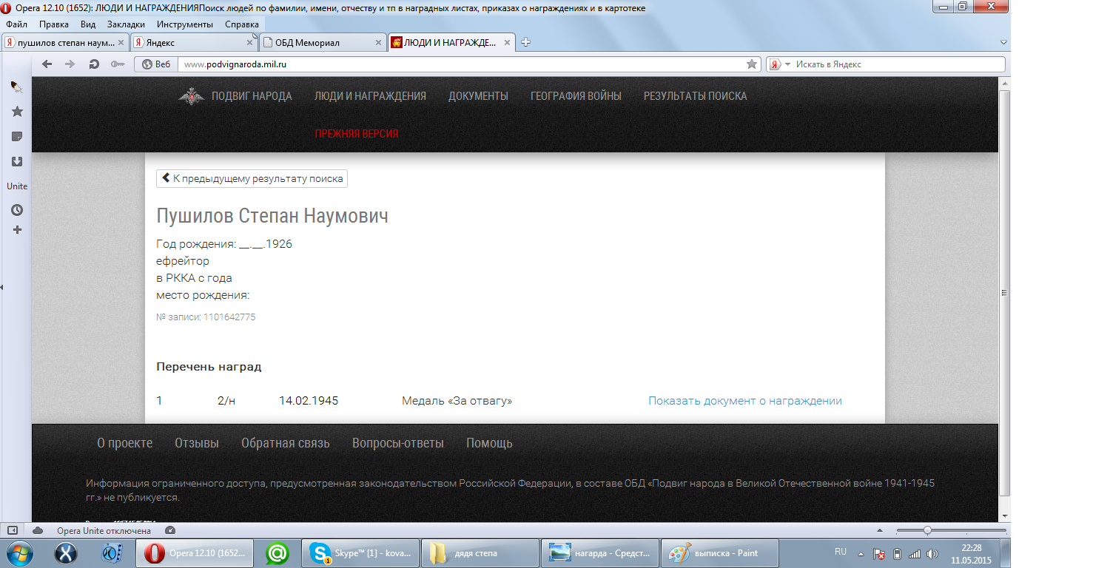Image resolution: width=1110 pixels, height=568 pixels.
Task: Open the Вопросы-ответы footer link
Action: (398, 443)
